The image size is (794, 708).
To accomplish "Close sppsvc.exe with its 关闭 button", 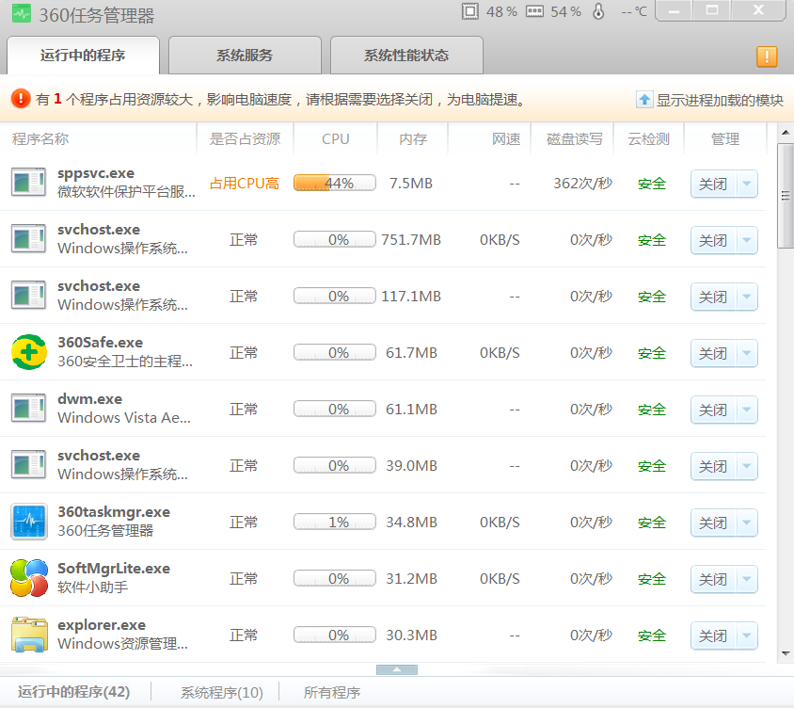I will point(713,184).
